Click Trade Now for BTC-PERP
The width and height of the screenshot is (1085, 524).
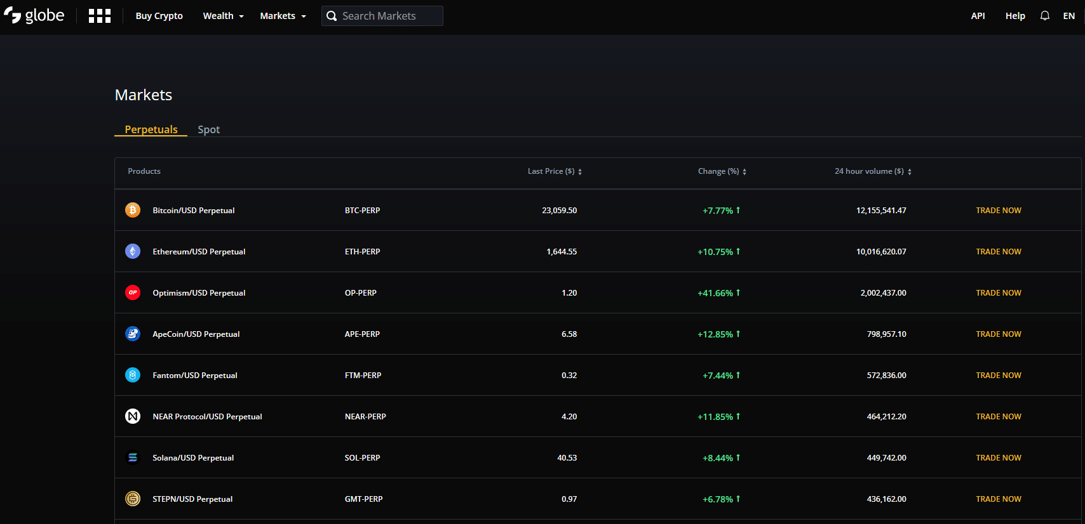tap(999, 210)
